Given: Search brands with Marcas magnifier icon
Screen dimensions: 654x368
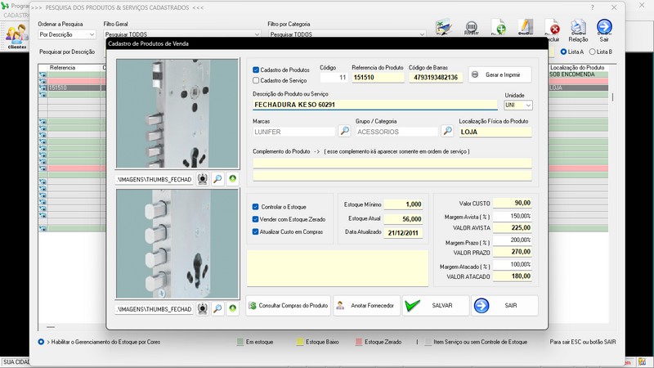Looking at the screenshot, I should [x=344, y=131].
